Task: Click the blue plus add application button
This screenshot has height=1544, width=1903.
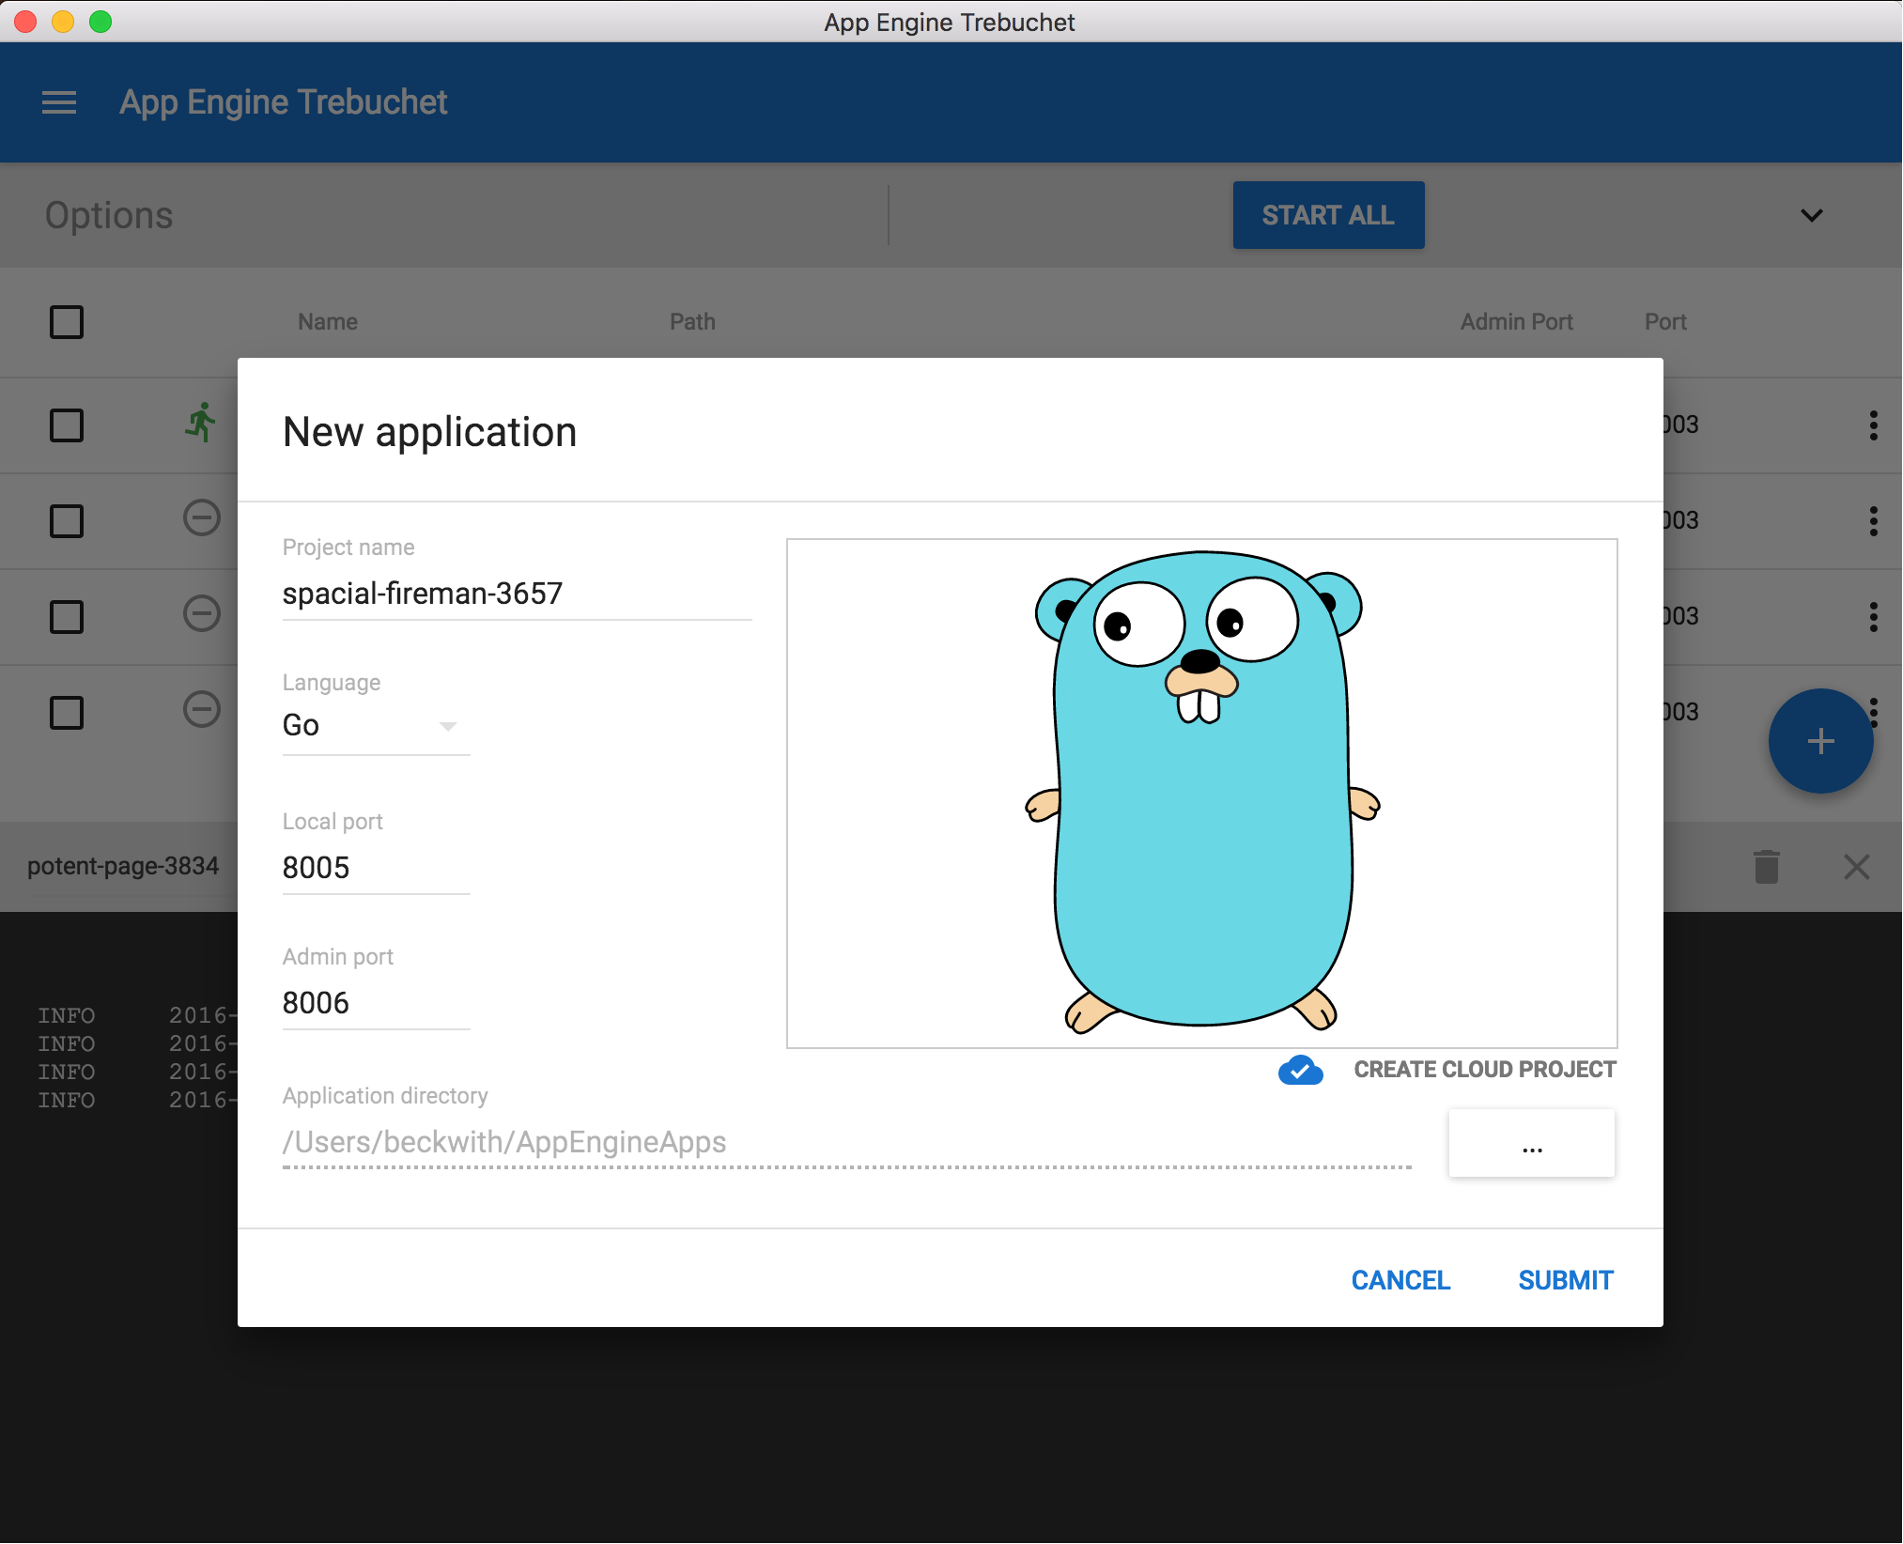Action: click(1819, 741)
